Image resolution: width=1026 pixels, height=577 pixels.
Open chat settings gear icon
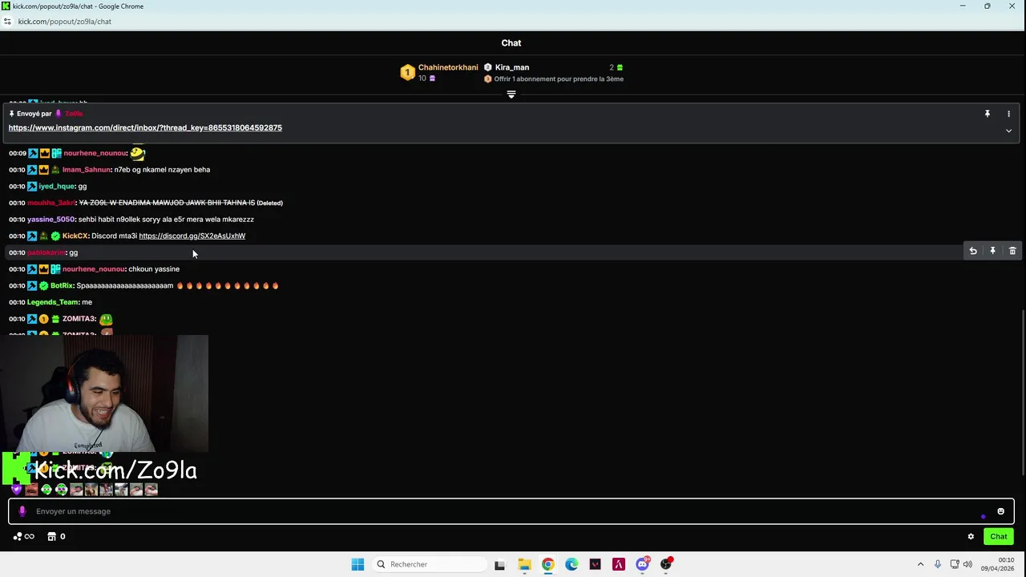click(x=971, y=537)
